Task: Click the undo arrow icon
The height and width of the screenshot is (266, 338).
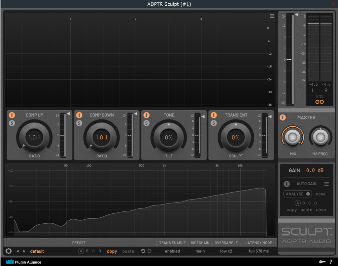Action: (143, 251)
